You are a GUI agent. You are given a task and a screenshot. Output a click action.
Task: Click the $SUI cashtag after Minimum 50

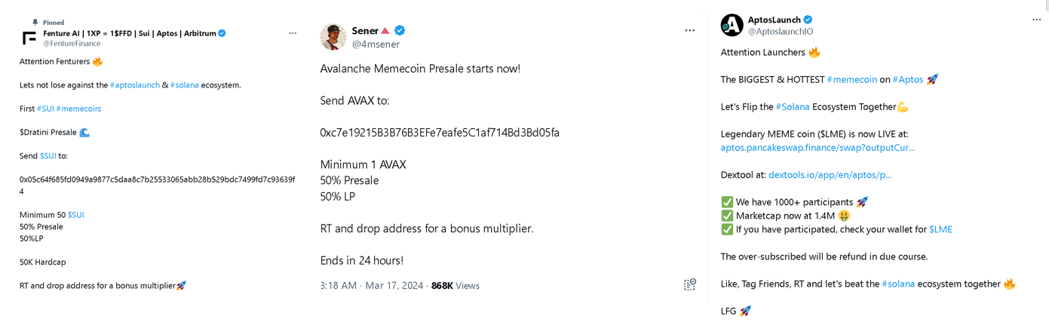76,215
